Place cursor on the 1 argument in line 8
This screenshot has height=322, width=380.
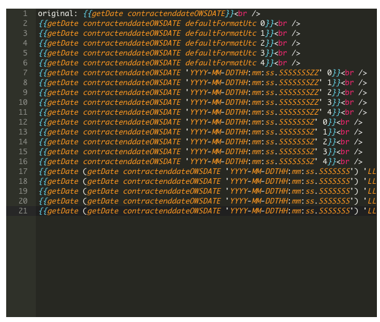[329, 83]
